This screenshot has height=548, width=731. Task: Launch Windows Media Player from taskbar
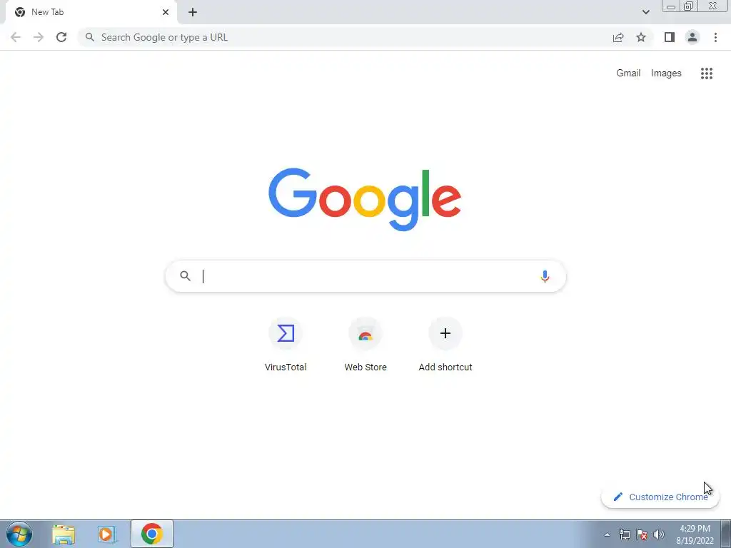click(x=107, y=534)
